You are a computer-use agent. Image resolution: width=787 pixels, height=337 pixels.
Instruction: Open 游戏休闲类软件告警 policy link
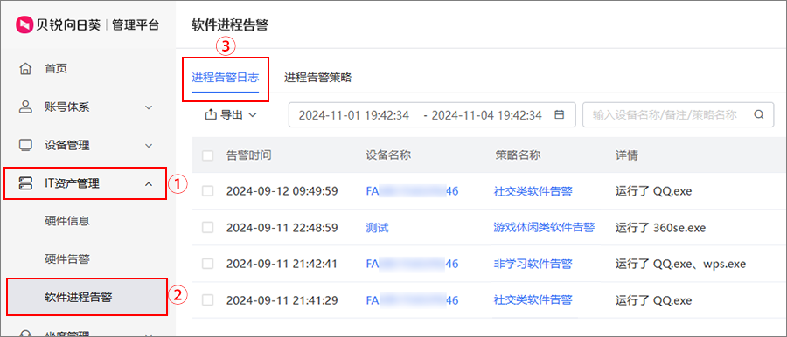(544, 228)
